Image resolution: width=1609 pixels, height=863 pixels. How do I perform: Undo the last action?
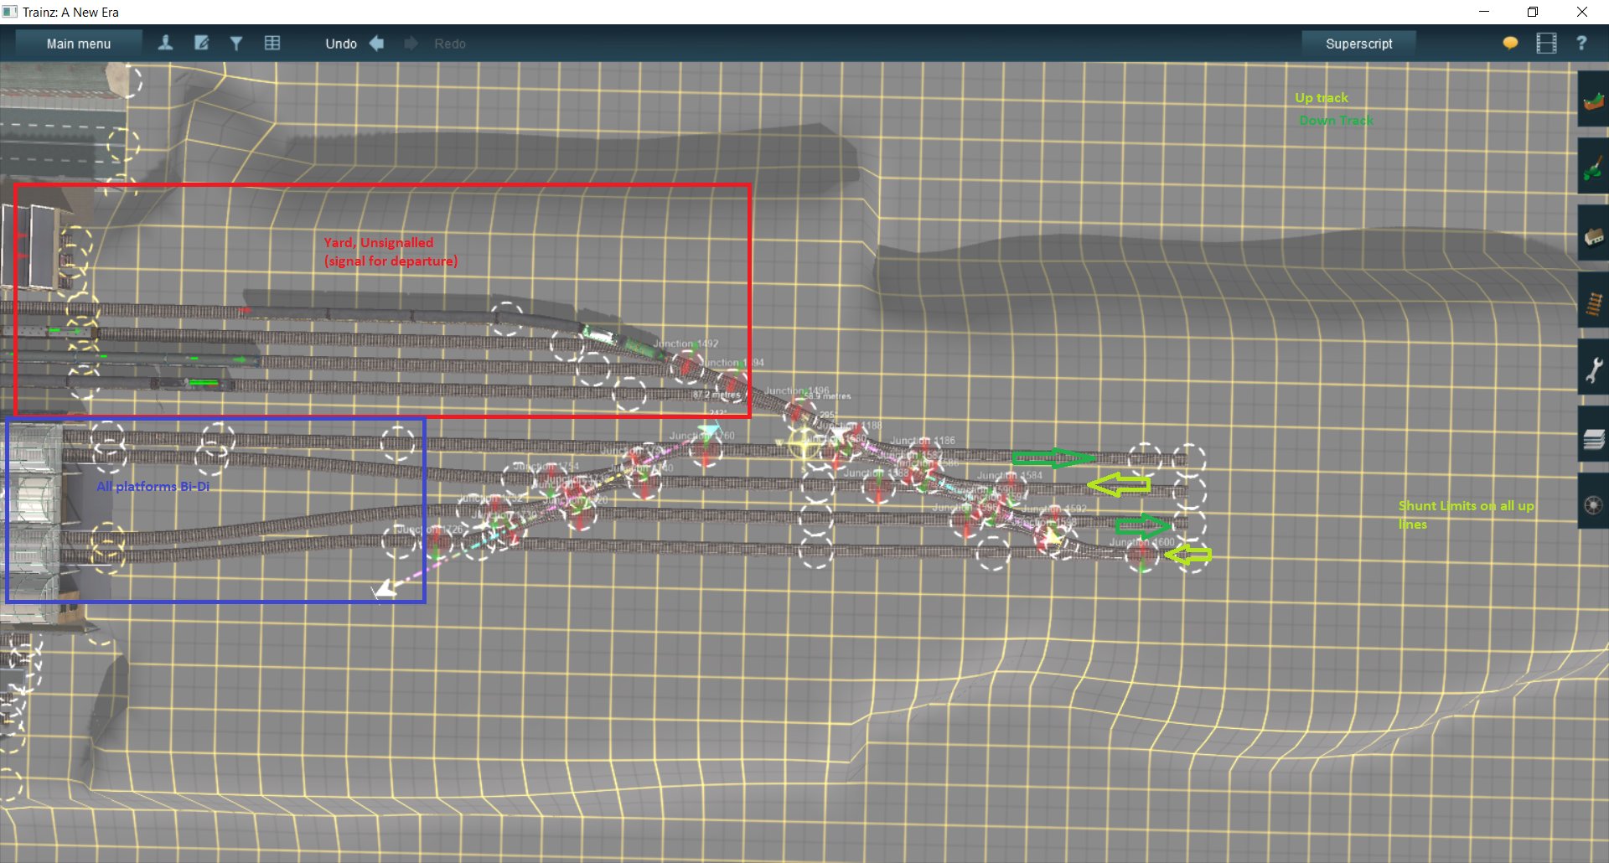(x=354, y=44)
